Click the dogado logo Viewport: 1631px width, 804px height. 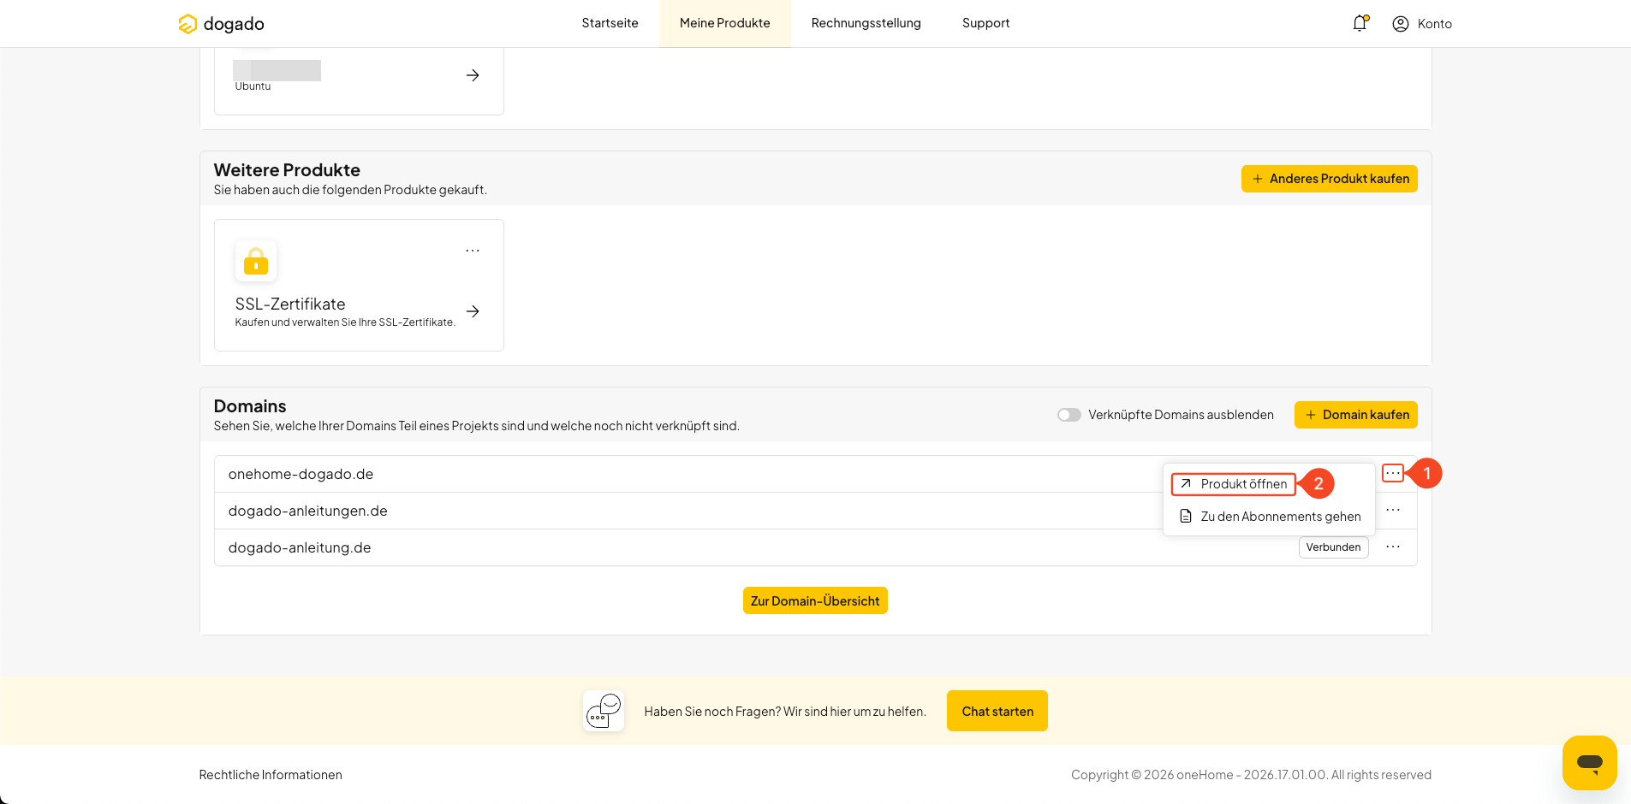221,24
